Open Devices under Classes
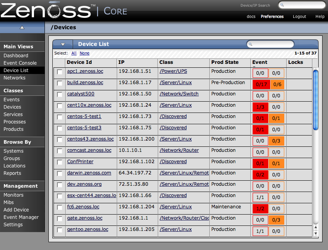328x250 pixels. pyautogui.click(x=12, y=107)
